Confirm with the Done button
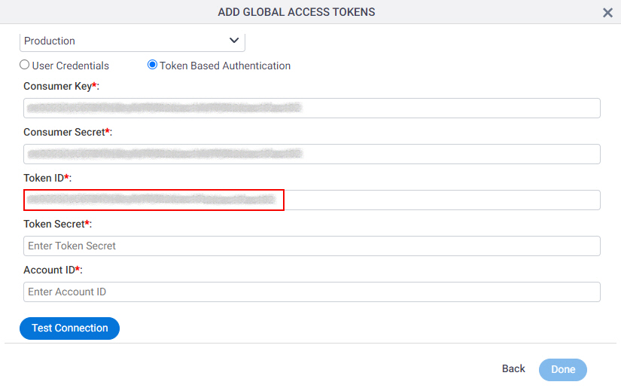Image resolution: width=621 pixels, height=391 pixels. tap(563, 370)
